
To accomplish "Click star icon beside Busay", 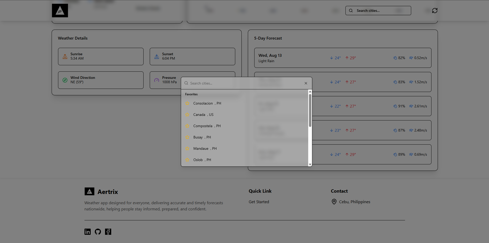I will point(187,137).
